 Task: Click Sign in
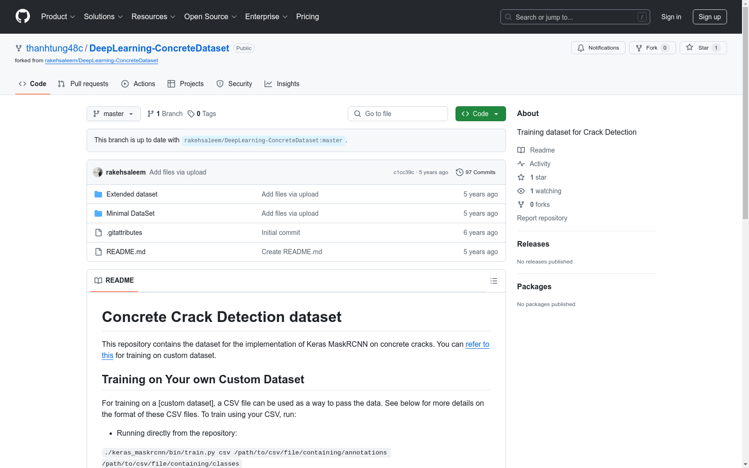click(x=671, y=17)
